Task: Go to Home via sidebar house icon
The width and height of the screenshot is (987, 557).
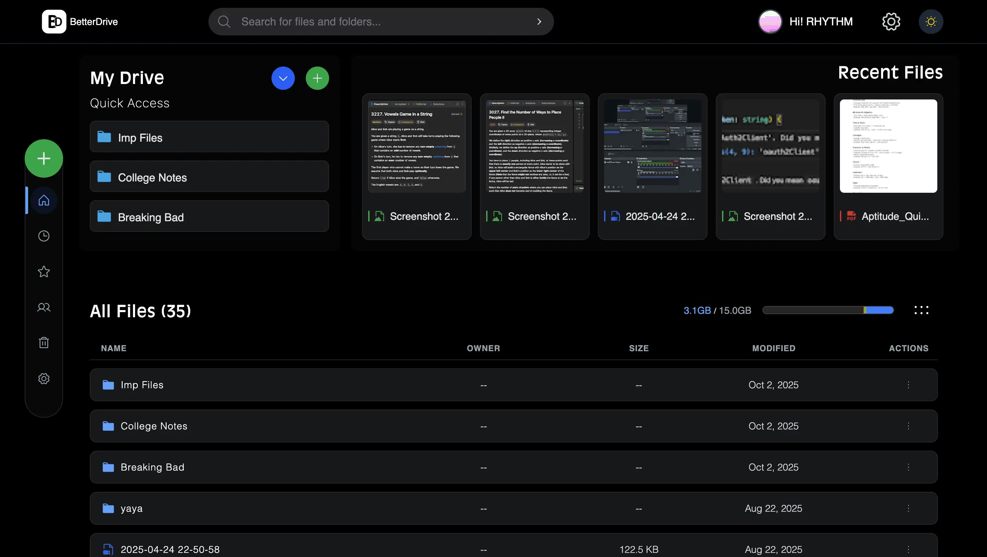Action: tap(44, 200)
